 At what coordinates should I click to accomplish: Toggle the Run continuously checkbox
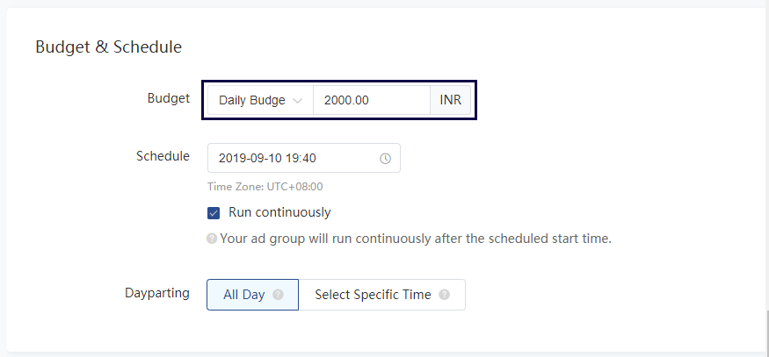214,212
